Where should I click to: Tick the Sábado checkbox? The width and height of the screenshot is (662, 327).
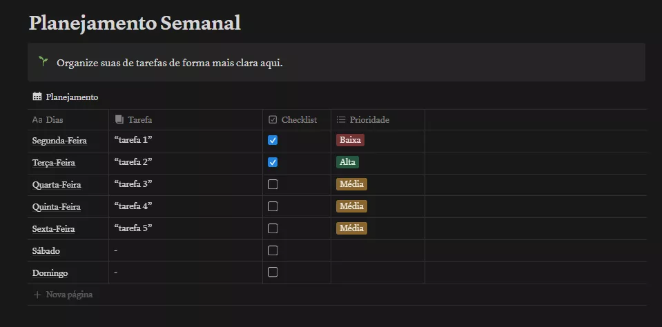point(273,250)
